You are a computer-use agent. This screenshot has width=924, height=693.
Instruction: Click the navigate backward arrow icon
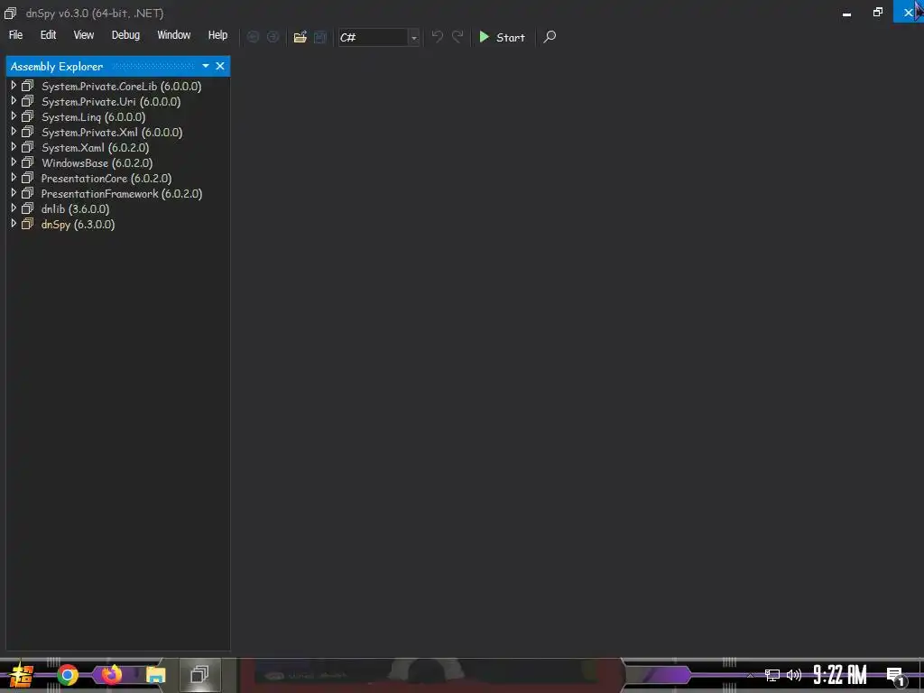pyautogui.click(x=253, y=37)
